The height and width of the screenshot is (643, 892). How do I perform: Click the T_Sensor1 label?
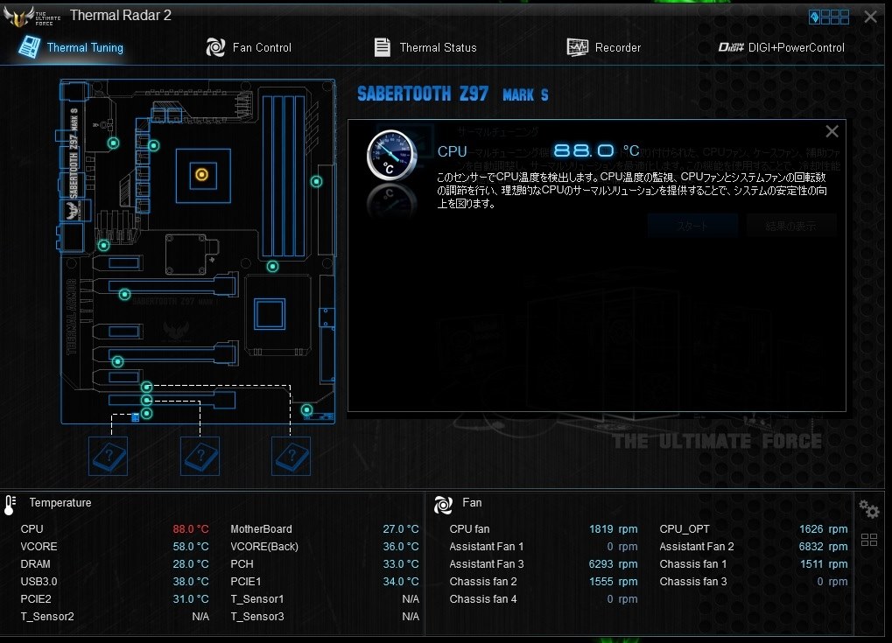click(257, 598)
